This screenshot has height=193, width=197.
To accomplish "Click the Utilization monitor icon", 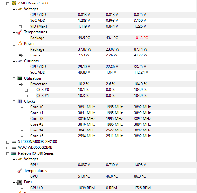I will coord(20,78).
